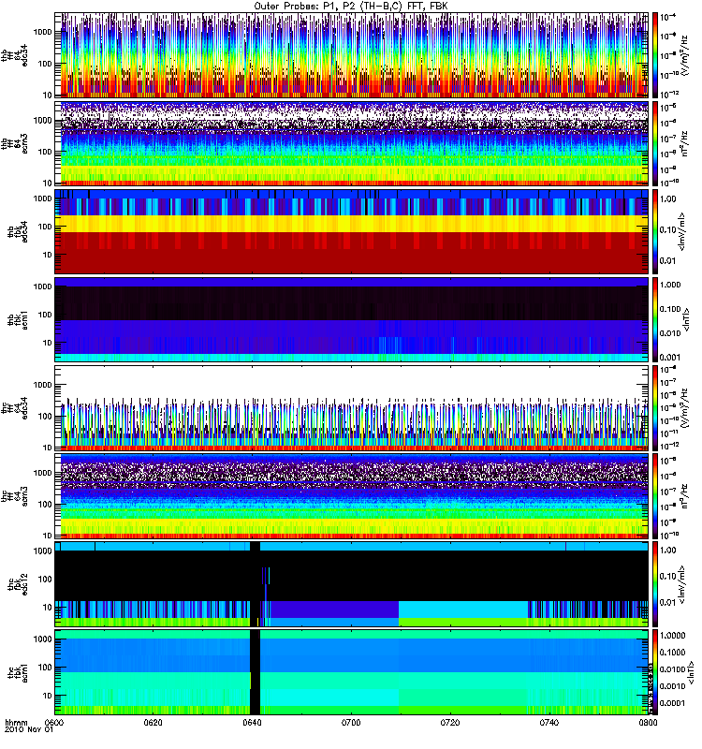
Task: Click the 'thb fff 64 scm3' y-axis label
Action: (x=15, y=143)
